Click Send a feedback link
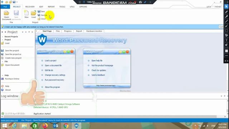The width and height of the screenshot is (229, 129). 98,75
